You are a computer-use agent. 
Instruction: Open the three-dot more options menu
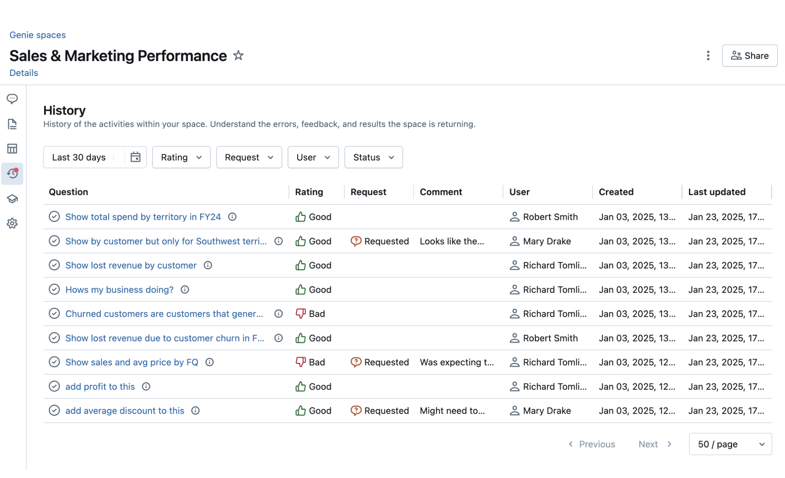(708, 56)
